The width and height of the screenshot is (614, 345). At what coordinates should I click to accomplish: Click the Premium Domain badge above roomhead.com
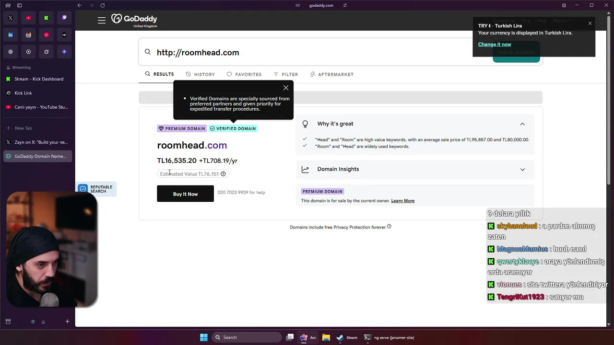pos(182,128)
